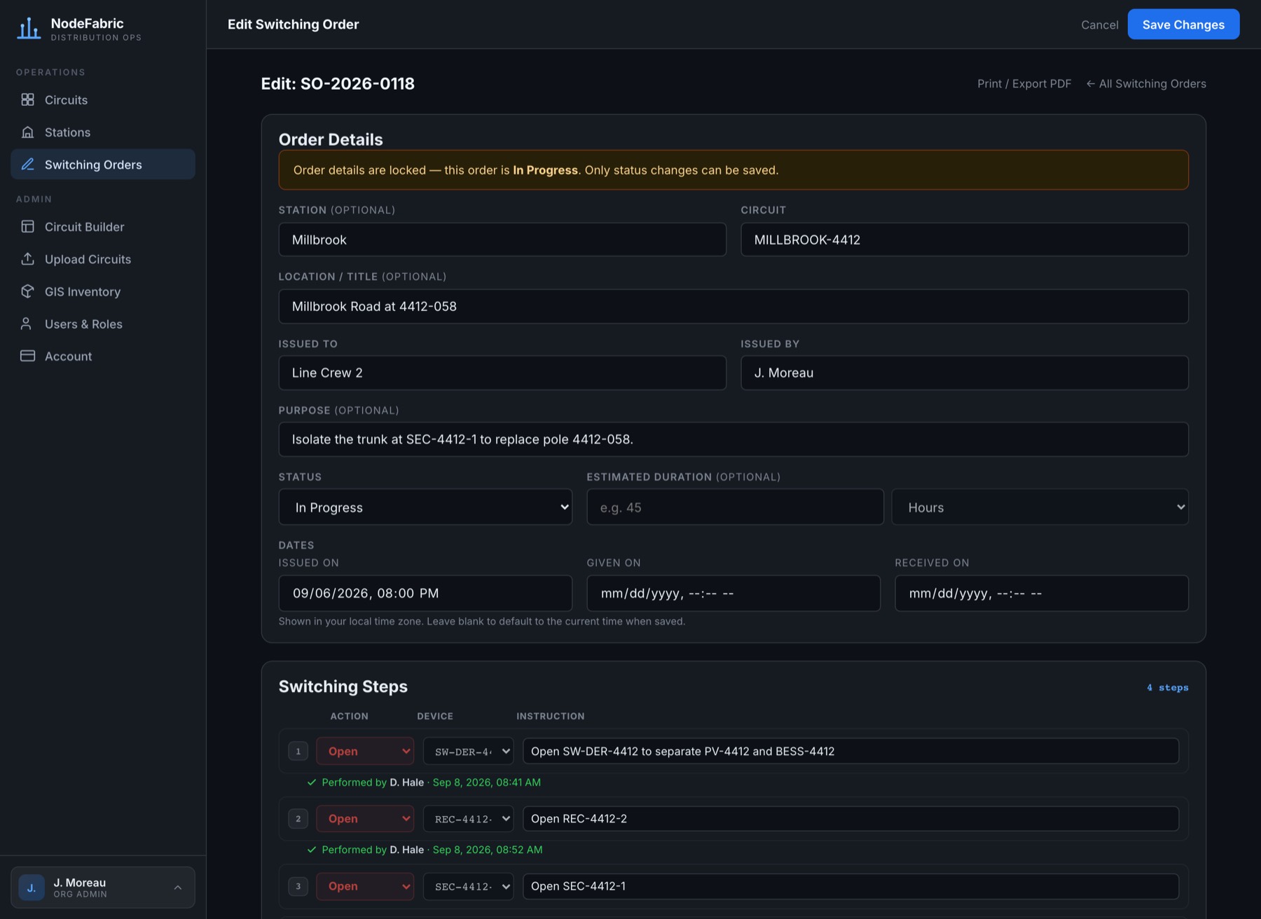1261x919 pixels.
Task: Click the Open SEC-4412-1 instruction field
Action: 850,886
